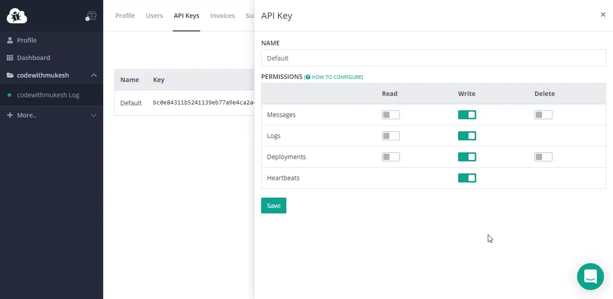Click the folder icon beside codewithmukesh
This screenshot has height=299, width=613.
(x=10, y=75)
